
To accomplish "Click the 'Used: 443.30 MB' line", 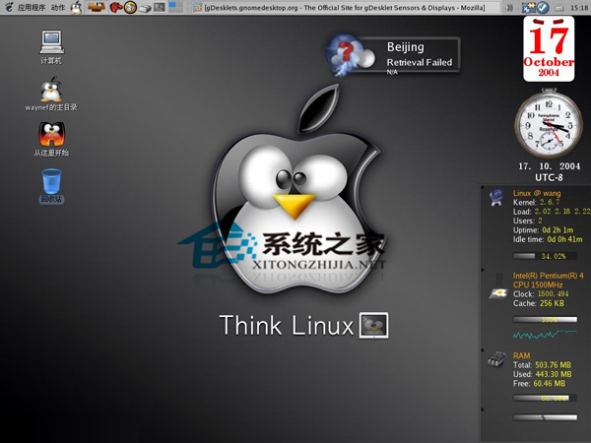I will click(x=543, y=374).
